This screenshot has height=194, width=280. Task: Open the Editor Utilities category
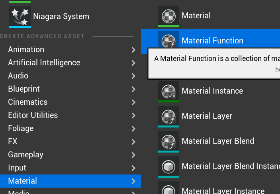(x=33, y=115)
